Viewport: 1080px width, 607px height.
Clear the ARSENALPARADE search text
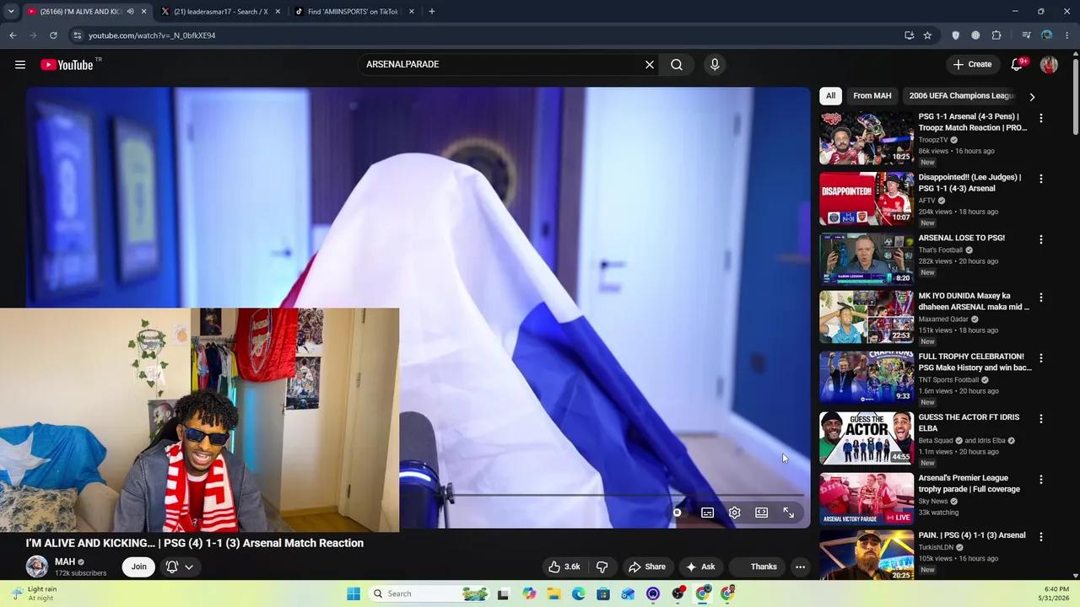point(650,65)
